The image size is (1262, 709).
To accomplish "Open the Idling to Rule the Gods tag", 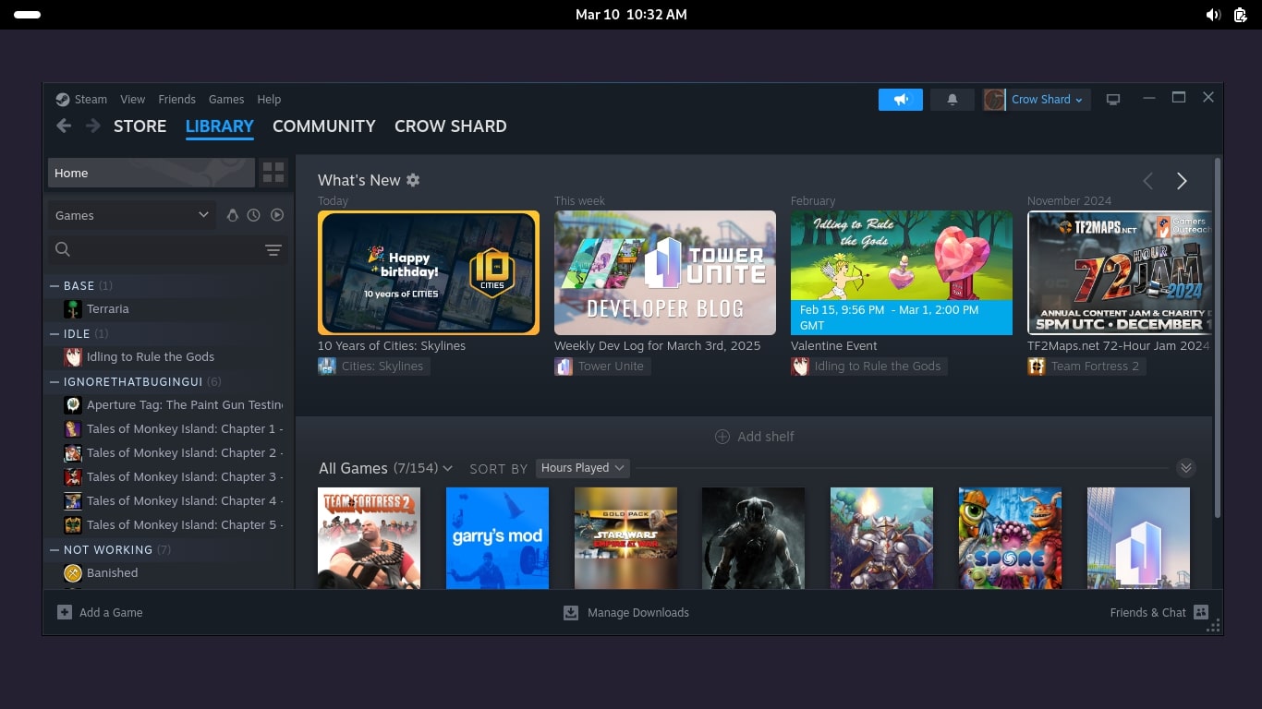I will 869,367.
